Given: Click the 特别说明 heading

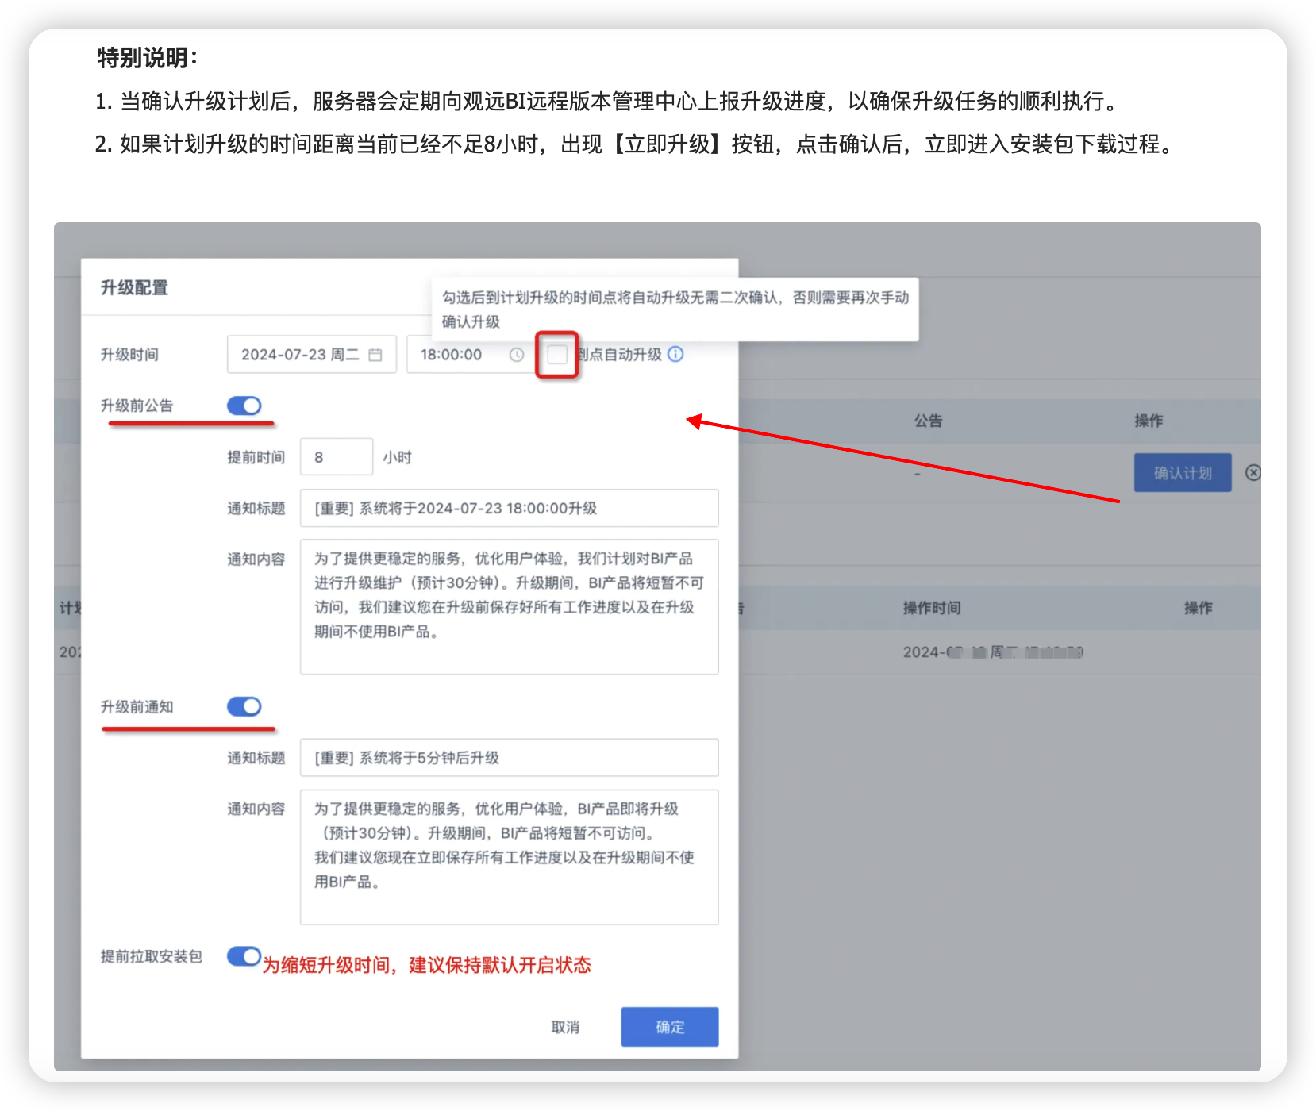Looking at the screenshot, I should coord(148,57).
